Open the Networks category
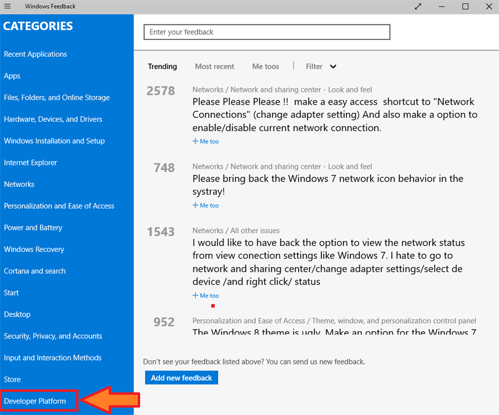Viewport: 499px width, 415px height. coord(19,184)
